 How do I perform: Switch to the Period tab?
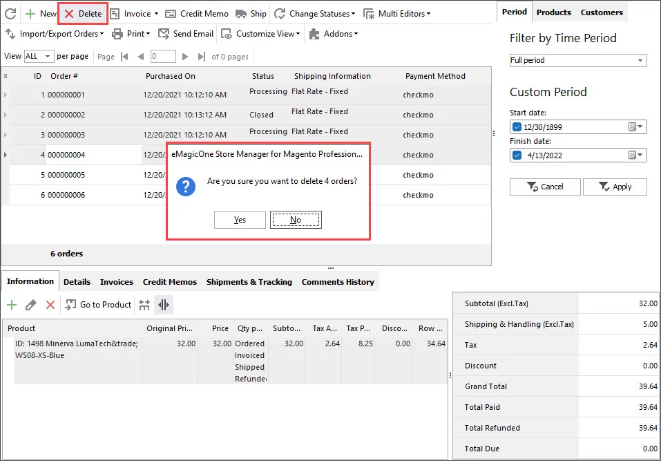click(515, 12)
